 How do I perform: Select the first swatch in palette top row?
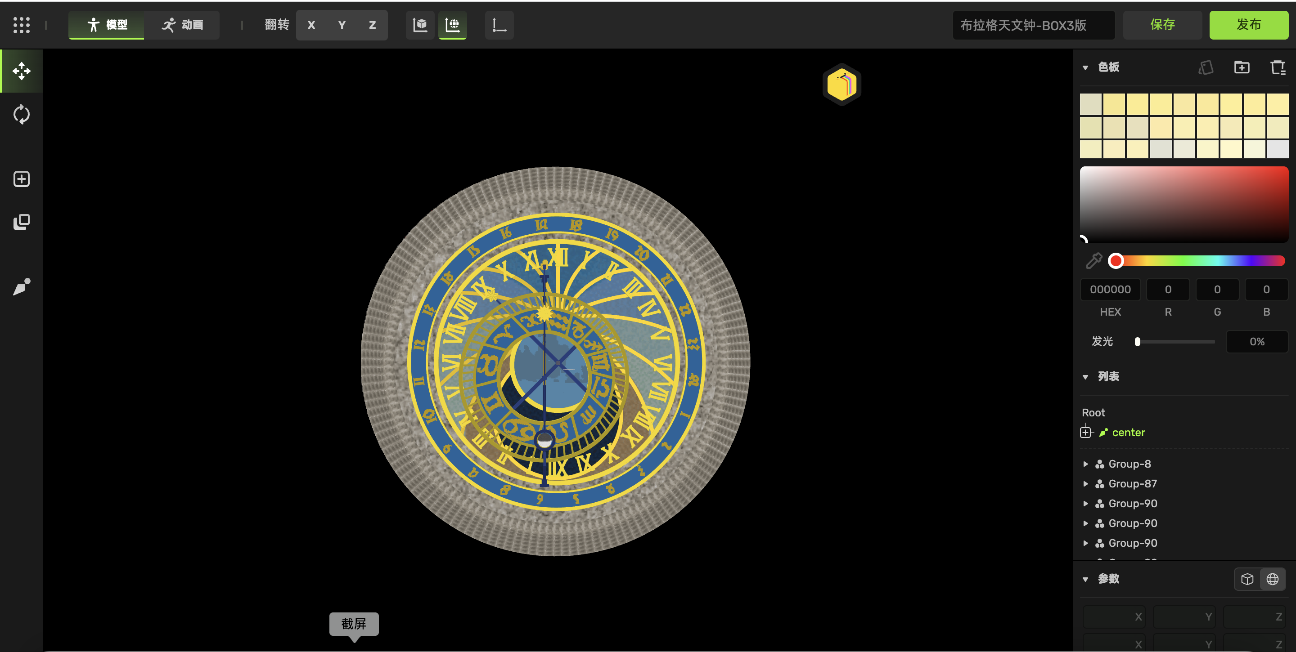[1091, 105]
